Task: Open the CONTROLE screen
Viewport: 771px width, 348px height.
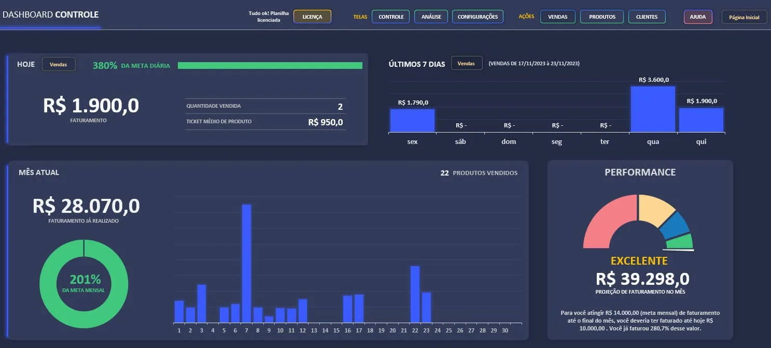Action: pos(391,17)
